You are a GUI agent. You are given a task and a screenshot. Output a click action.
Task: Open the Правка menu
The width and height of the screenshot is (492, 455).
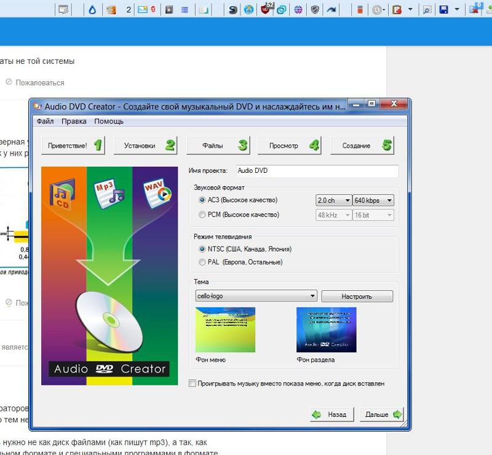(74, 121)
